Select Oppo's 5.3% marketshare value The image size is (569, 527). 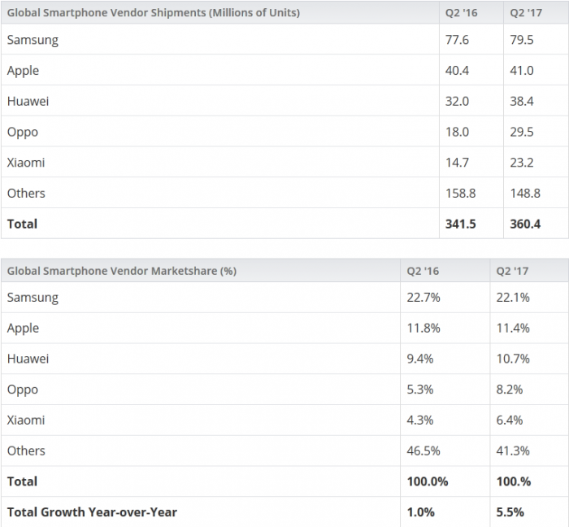coord(420,390)
